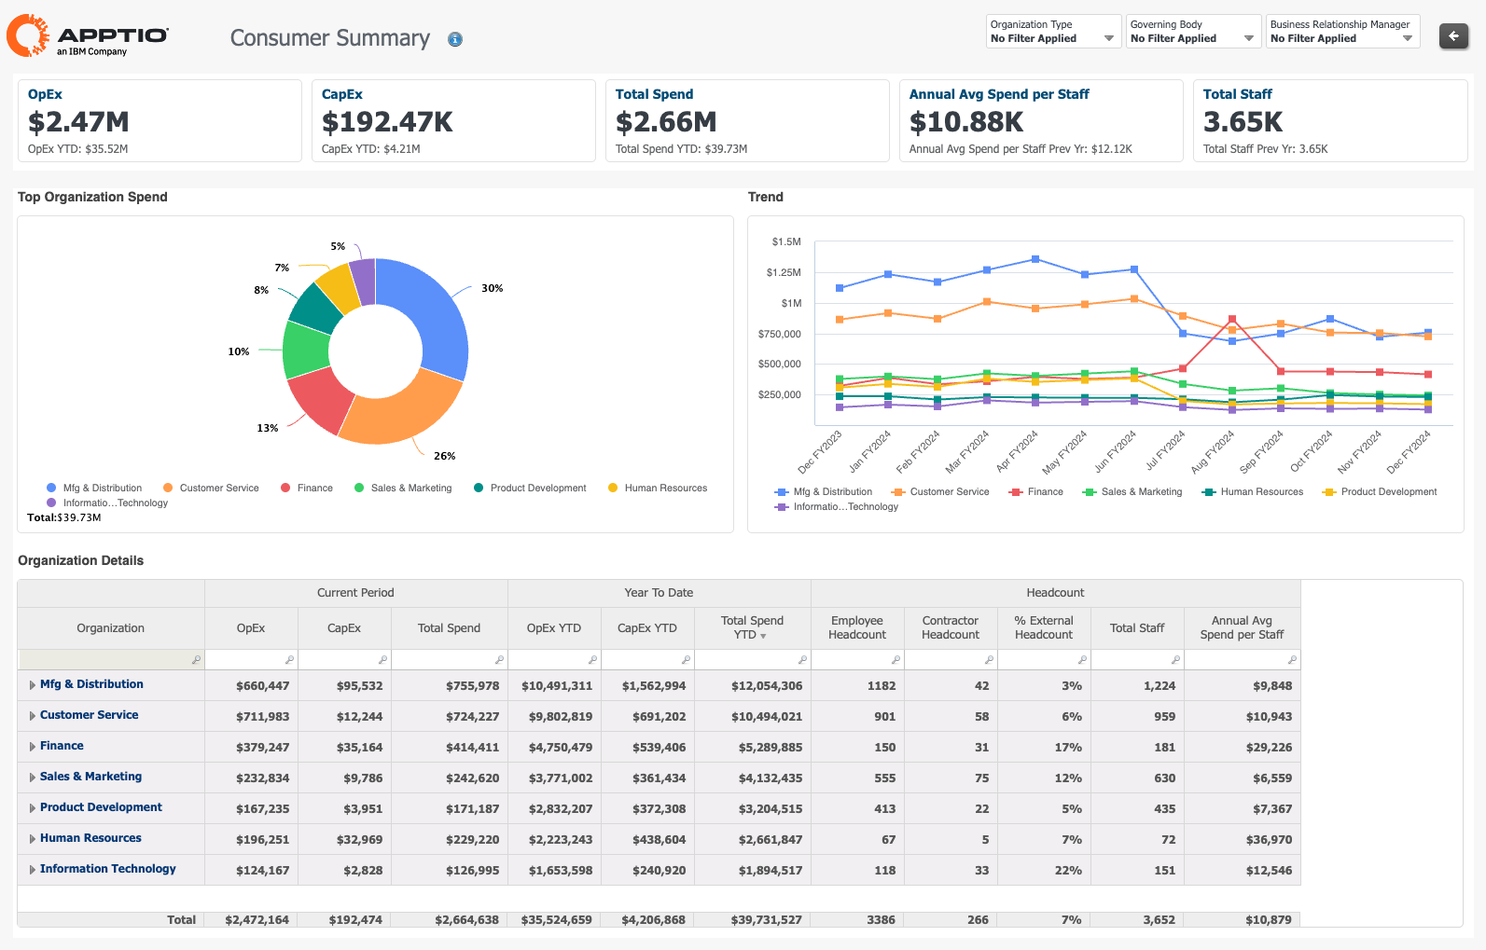1486x950 pixels.
Task: Click the back arrow button
Action: [1453, 36]
